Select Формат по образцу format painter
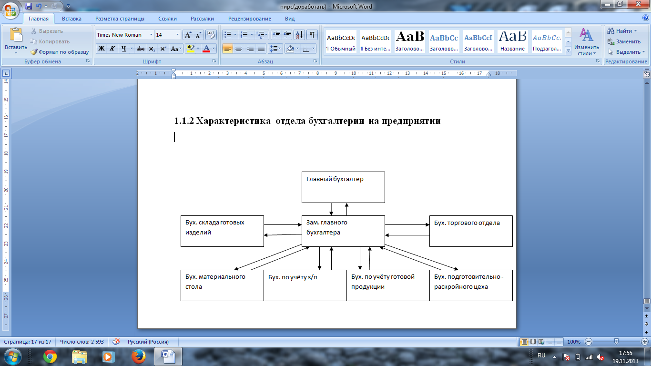This screenshot has width=651, height=366. 60,52
